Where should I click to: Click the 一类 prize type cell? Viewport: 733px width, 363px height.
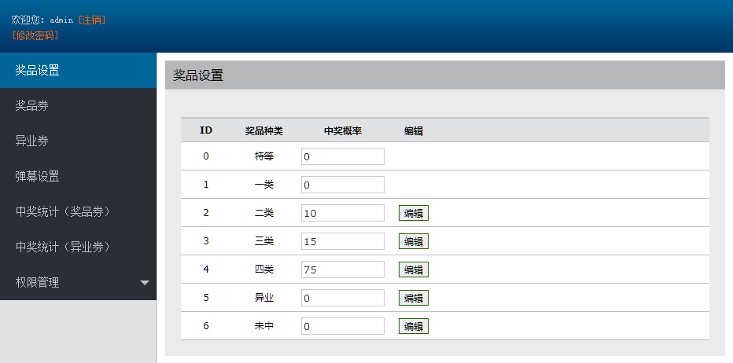coord(264,185)
